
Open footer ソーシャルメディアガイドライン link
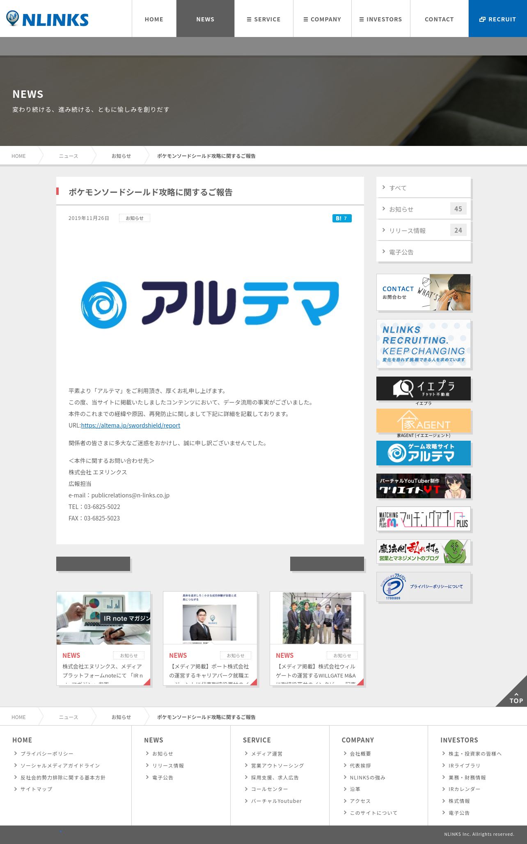(60, 765)
